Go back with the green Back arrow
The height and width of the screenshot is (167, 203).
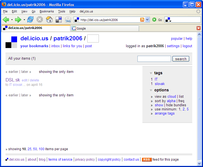(x=6, y=20)
